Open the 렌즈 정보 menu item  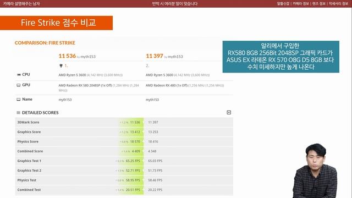pos(319,4)
